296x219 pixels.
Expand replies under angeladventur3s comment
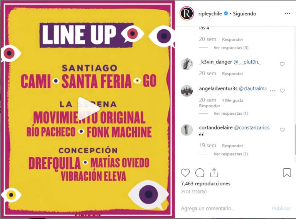pos(230,114)
